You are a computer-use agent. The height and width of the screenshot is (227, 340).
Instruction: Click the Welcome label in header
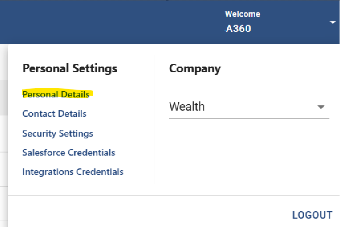coord(243,14)
